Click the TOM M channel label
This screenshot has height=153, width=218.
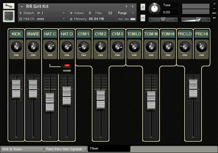pos(151,34)
